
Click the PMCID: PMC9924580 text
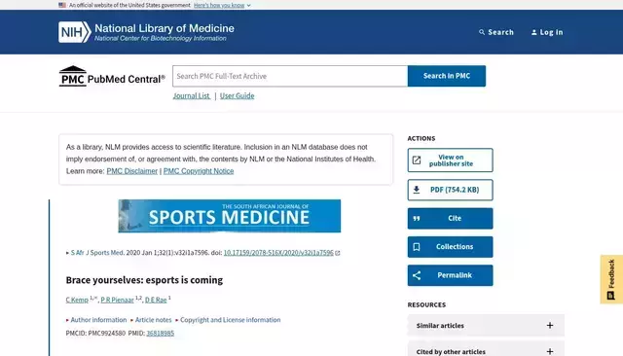(x=95, y=334)
